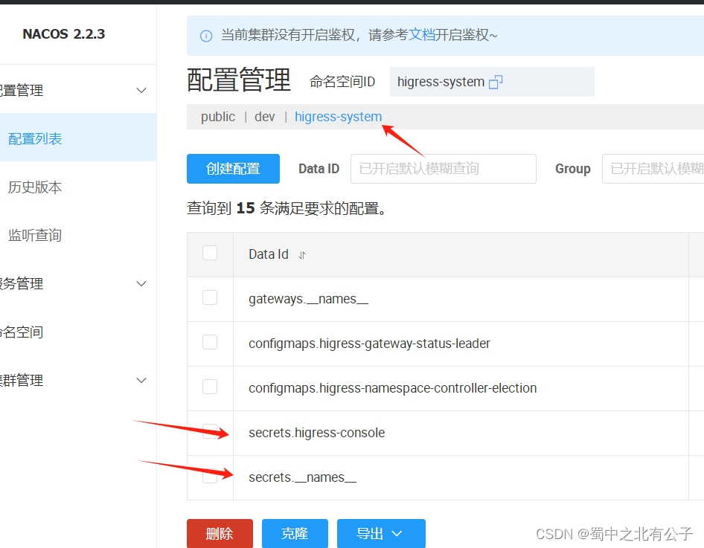Check the checkbox for secrets.higress-console
The width and height of the screenshot is (704, 548).
(210, 432)
